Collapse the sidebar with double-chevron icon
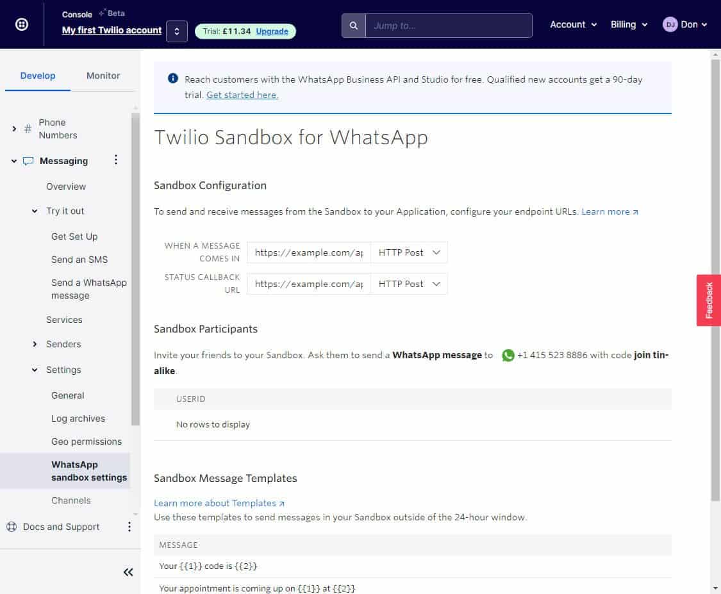Viewport: 721px width, 594px height. [x=128, y=572]
